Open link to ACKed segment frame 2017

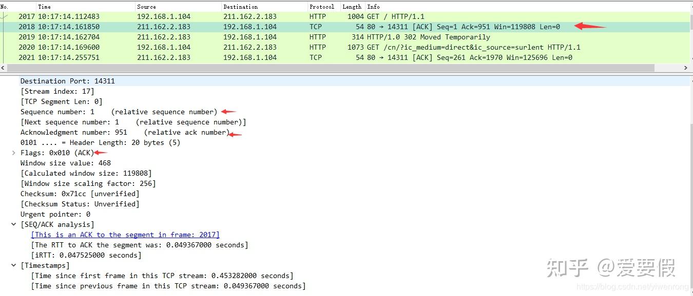[x=125, y=235]
